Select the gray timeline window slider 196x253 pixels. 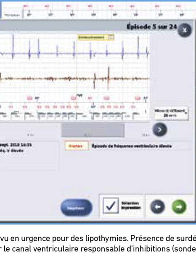[93, 130]
